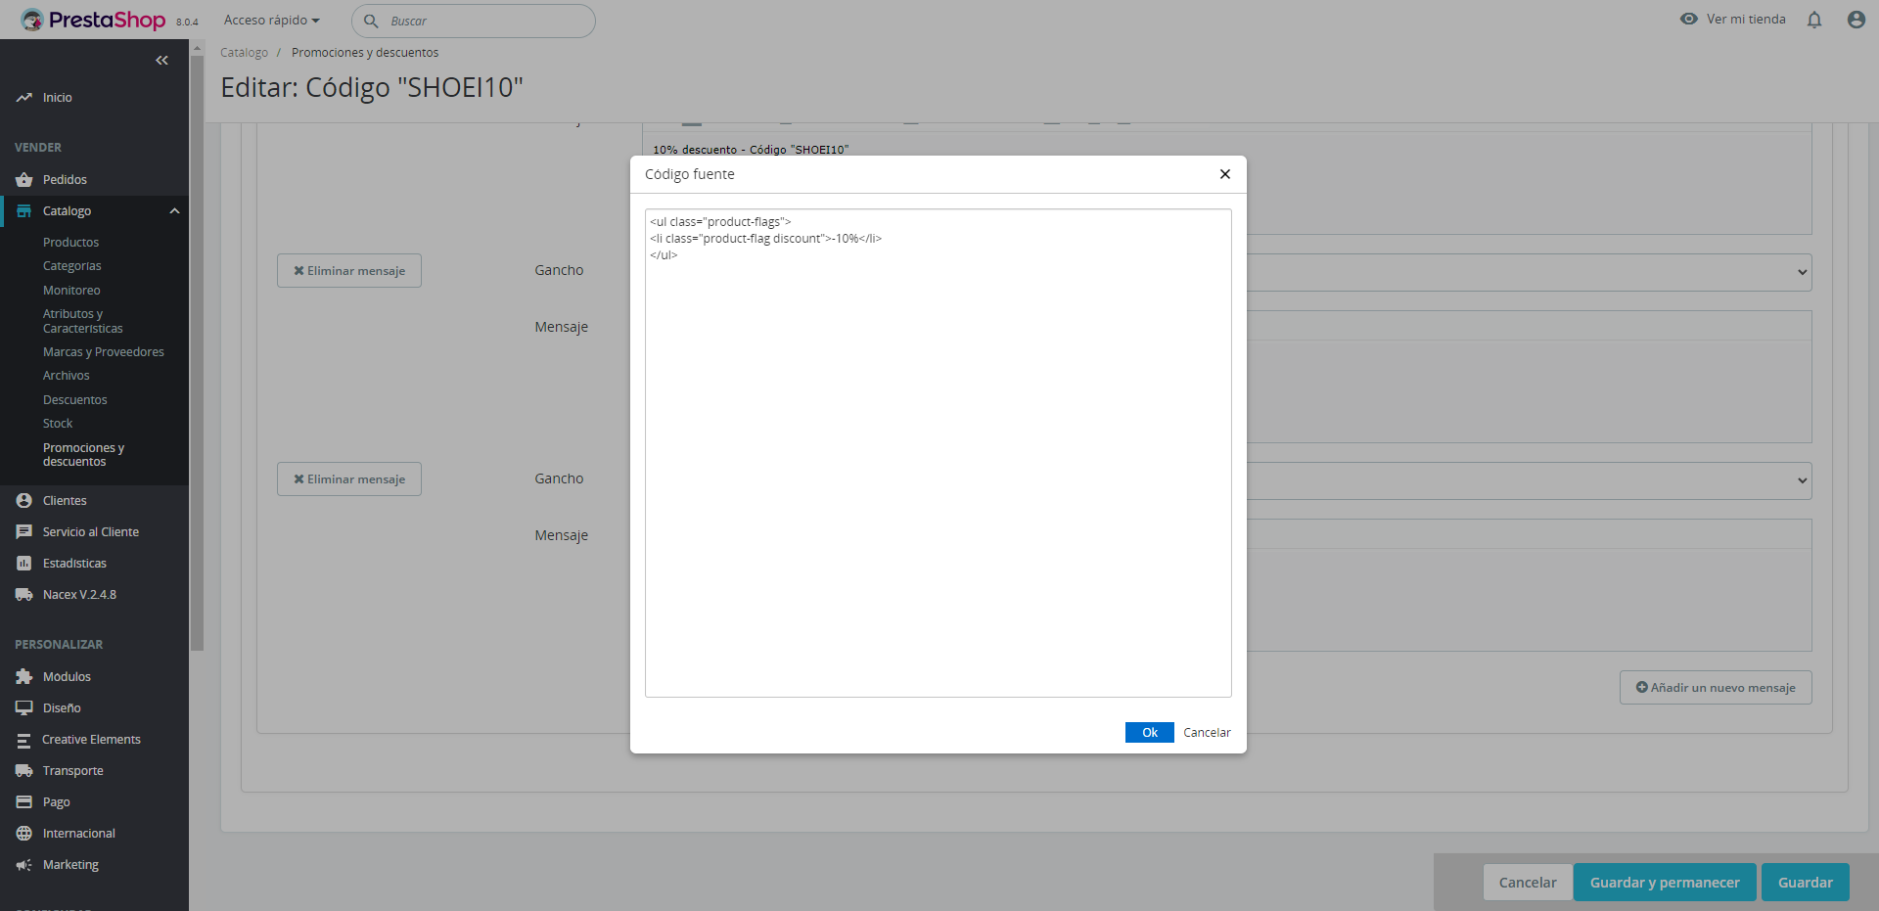Click Añadir un nuevo mensaje
1879x911 pixels.
[x=1716, y=688]
